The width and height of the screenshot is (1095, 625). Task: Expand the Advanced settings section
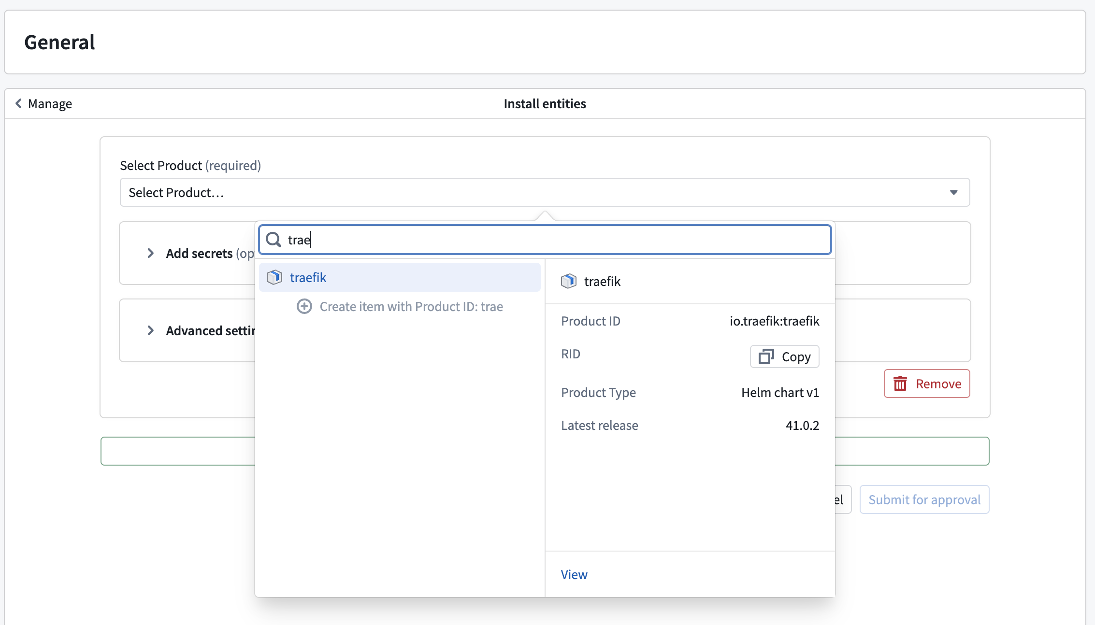pos(151,330)
